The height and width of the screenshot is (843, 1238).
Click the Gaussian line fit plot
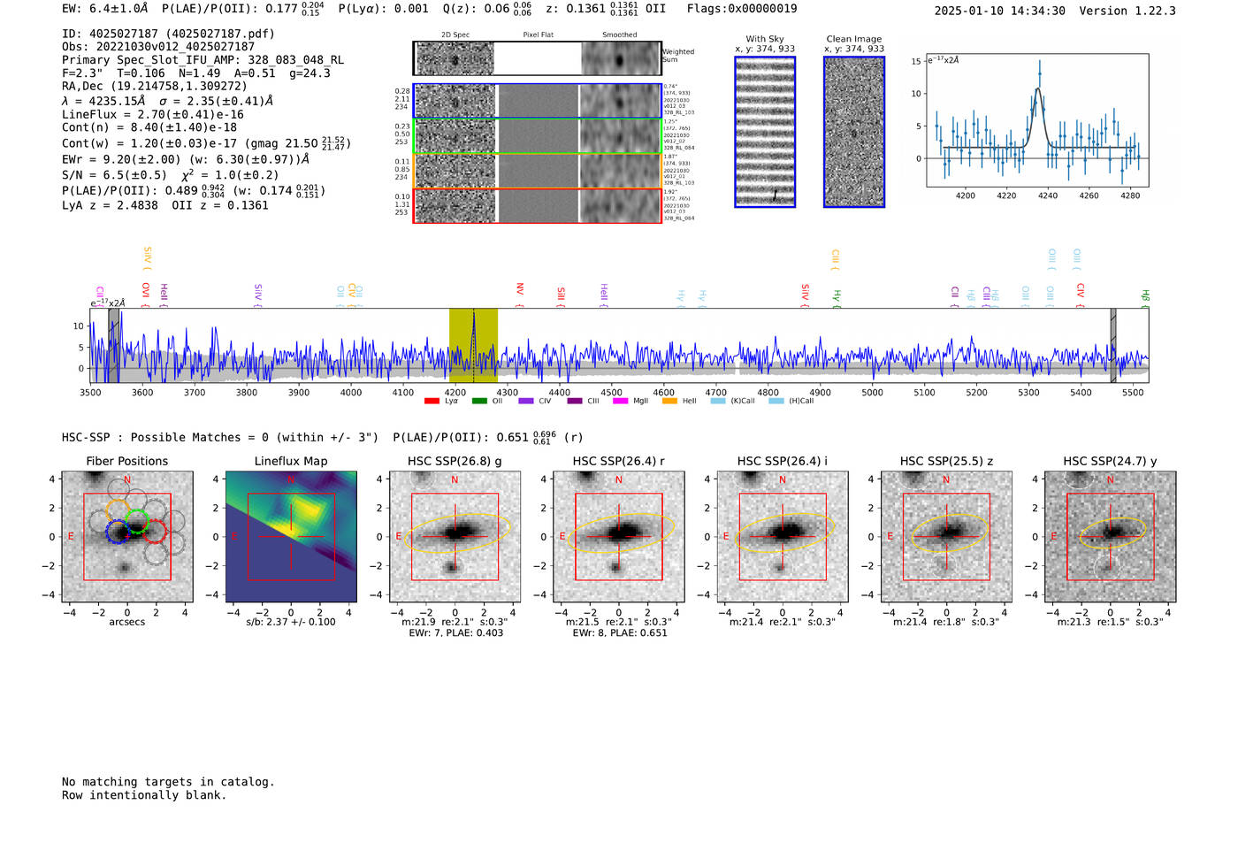1037,120
